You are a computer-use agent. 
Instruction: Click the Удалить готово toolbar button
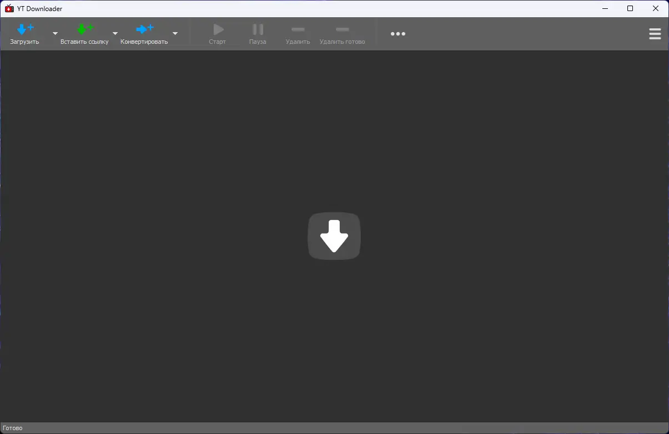click(x=343, y=34)
